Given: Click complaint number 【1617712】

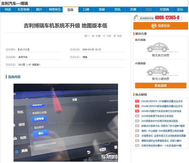Looking at the screenshot, I should [23, 50].
